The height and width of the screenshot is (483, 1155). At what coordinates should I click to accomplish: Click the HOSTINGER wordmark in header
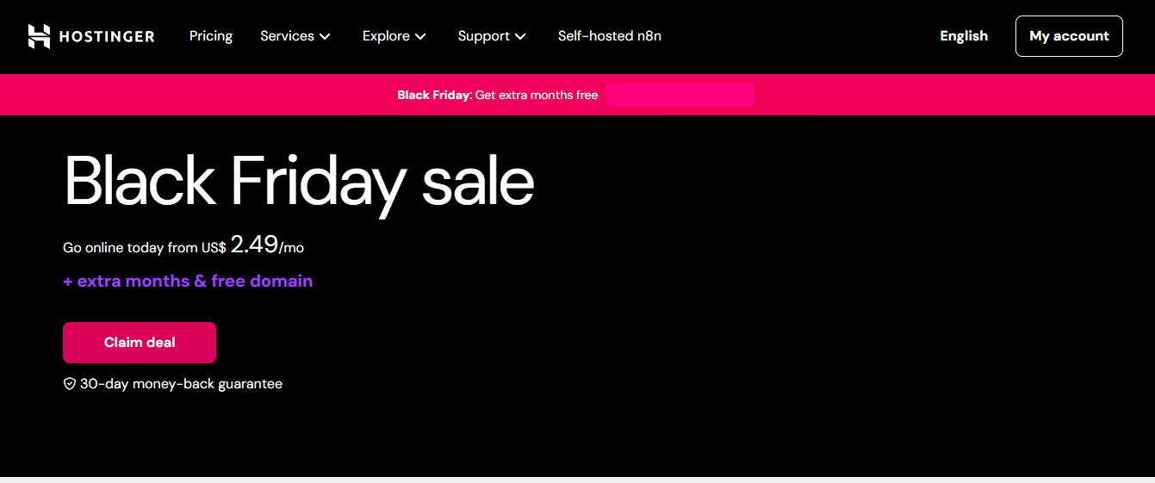[x=107, y=36]
